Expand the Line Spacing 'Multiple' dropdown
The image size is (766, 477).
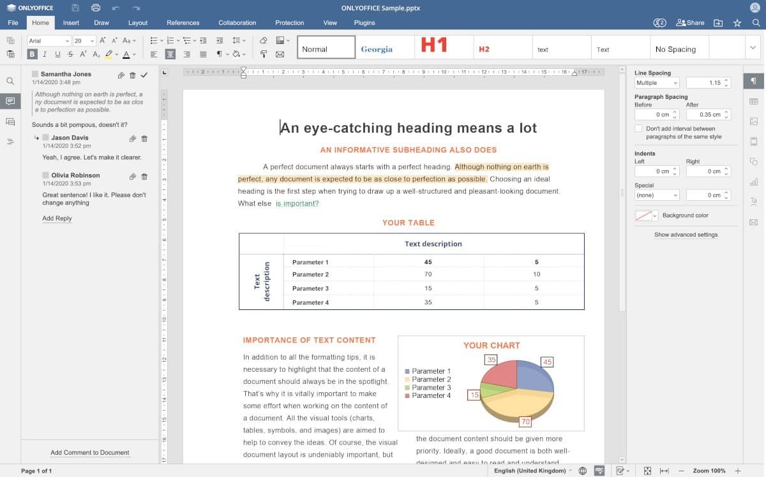point(657,83)
